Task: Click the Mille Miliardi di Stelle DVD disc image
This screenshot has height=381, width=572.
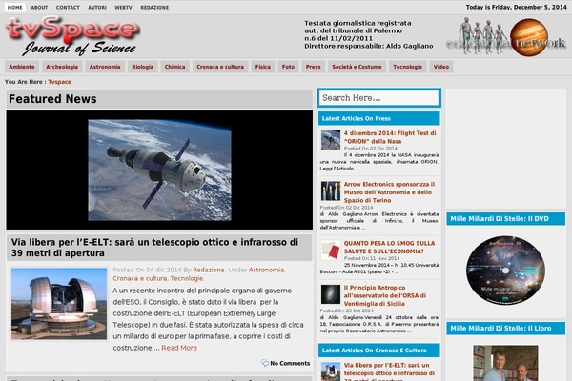Action: pyautogui.click(x=505, y=270)
